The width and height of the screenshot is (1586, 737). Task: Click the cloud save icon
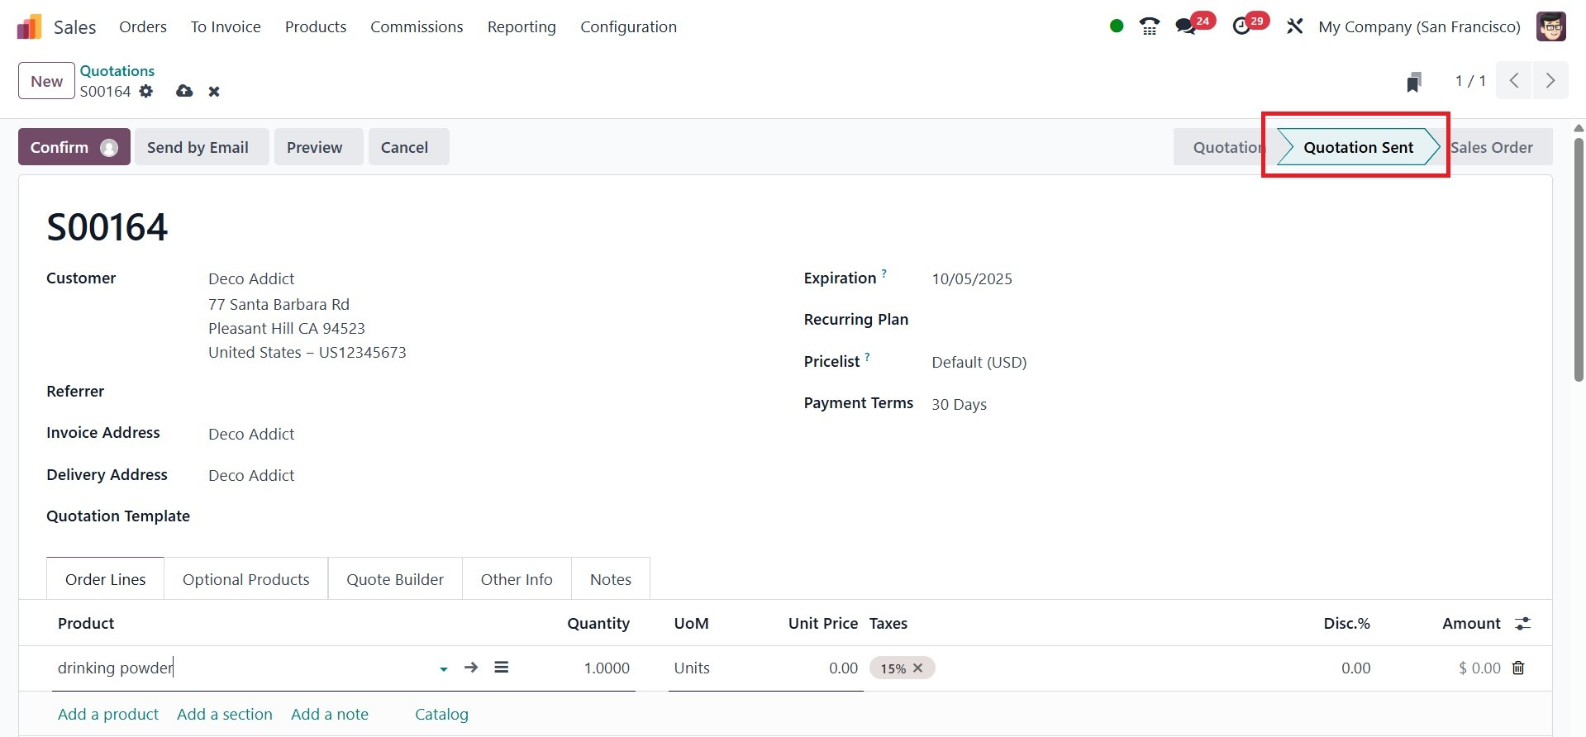pyautogui.click(x=184, y=92)
